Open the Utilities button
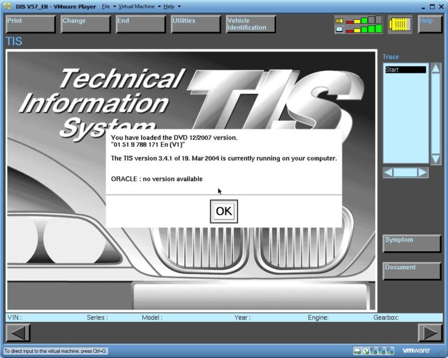448x358 pixels. point(196,24)
